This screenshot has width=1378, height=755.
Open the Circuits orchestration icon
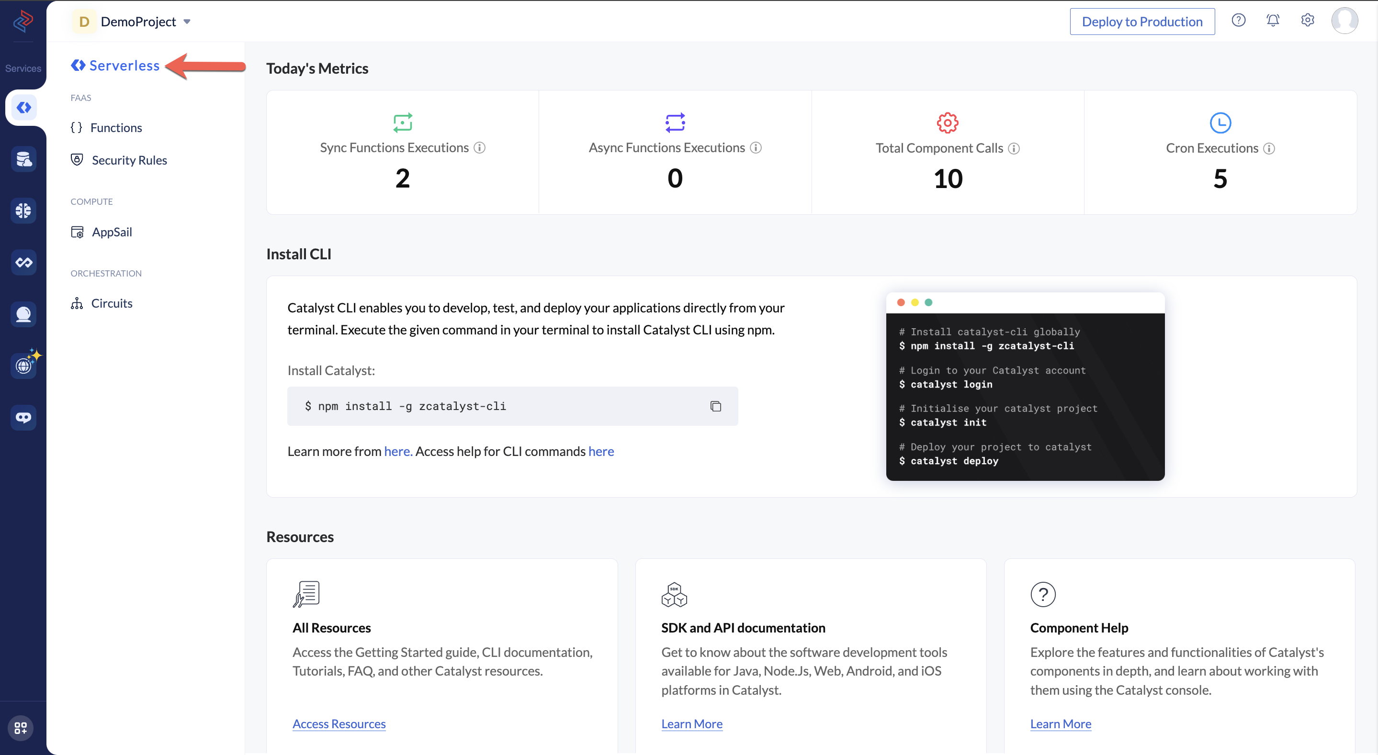pos(77,303)
